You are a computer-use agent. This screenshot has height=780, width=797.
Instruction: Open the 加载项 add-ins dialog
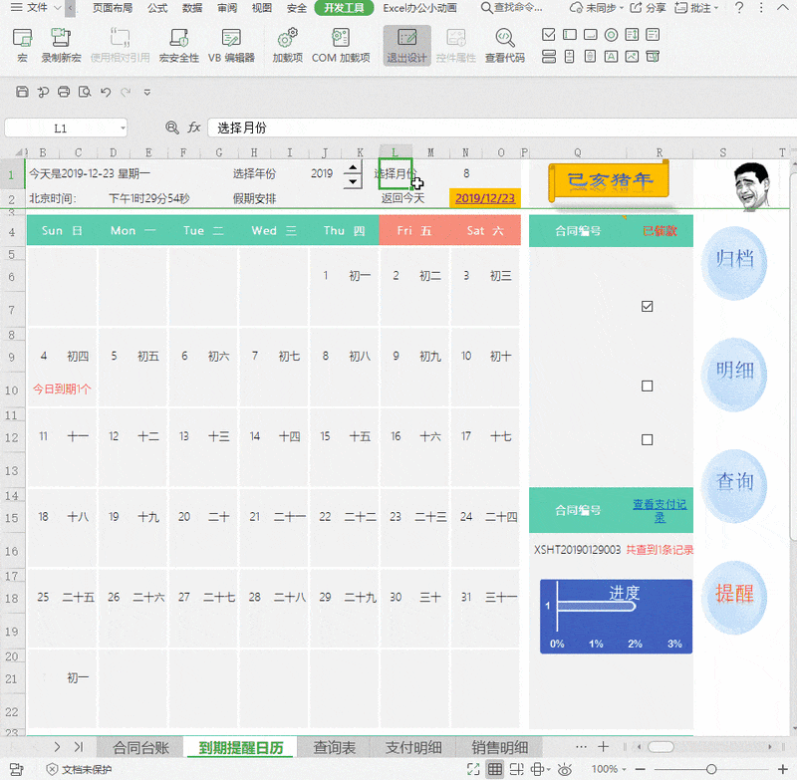click(287, 44)
